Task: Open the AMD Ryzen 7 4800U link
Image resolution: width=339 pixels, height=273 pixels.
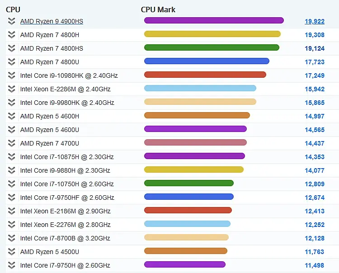Action: click(50, 62)
